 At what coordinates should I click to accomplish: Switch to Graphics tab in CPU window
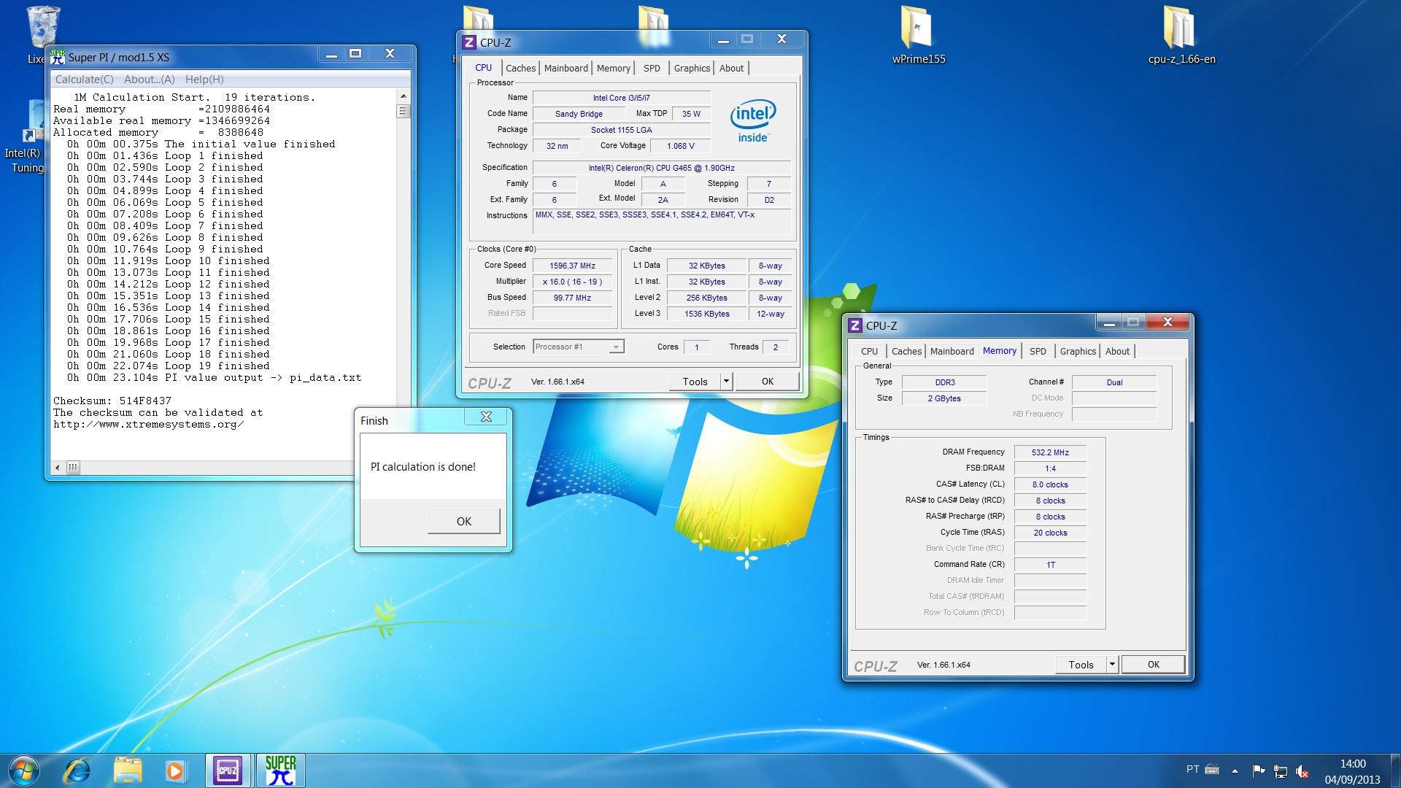tap(692, 68)
